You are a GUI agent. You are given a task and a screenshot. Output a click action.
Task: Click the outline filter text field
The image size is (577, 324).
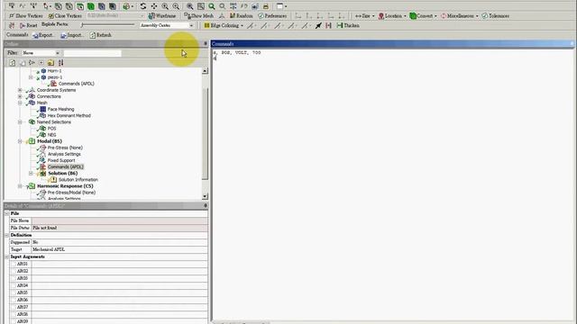click(x=92, y=53)
